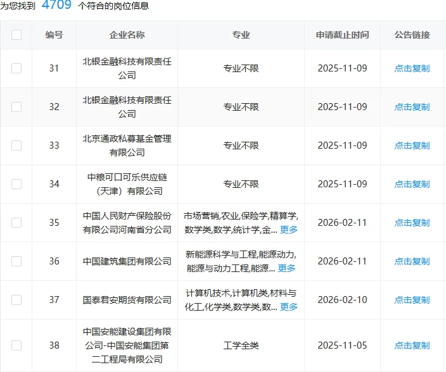Click the number 38 cell
The width and height of the screenshot is (446, 372).
pos(54,345)
